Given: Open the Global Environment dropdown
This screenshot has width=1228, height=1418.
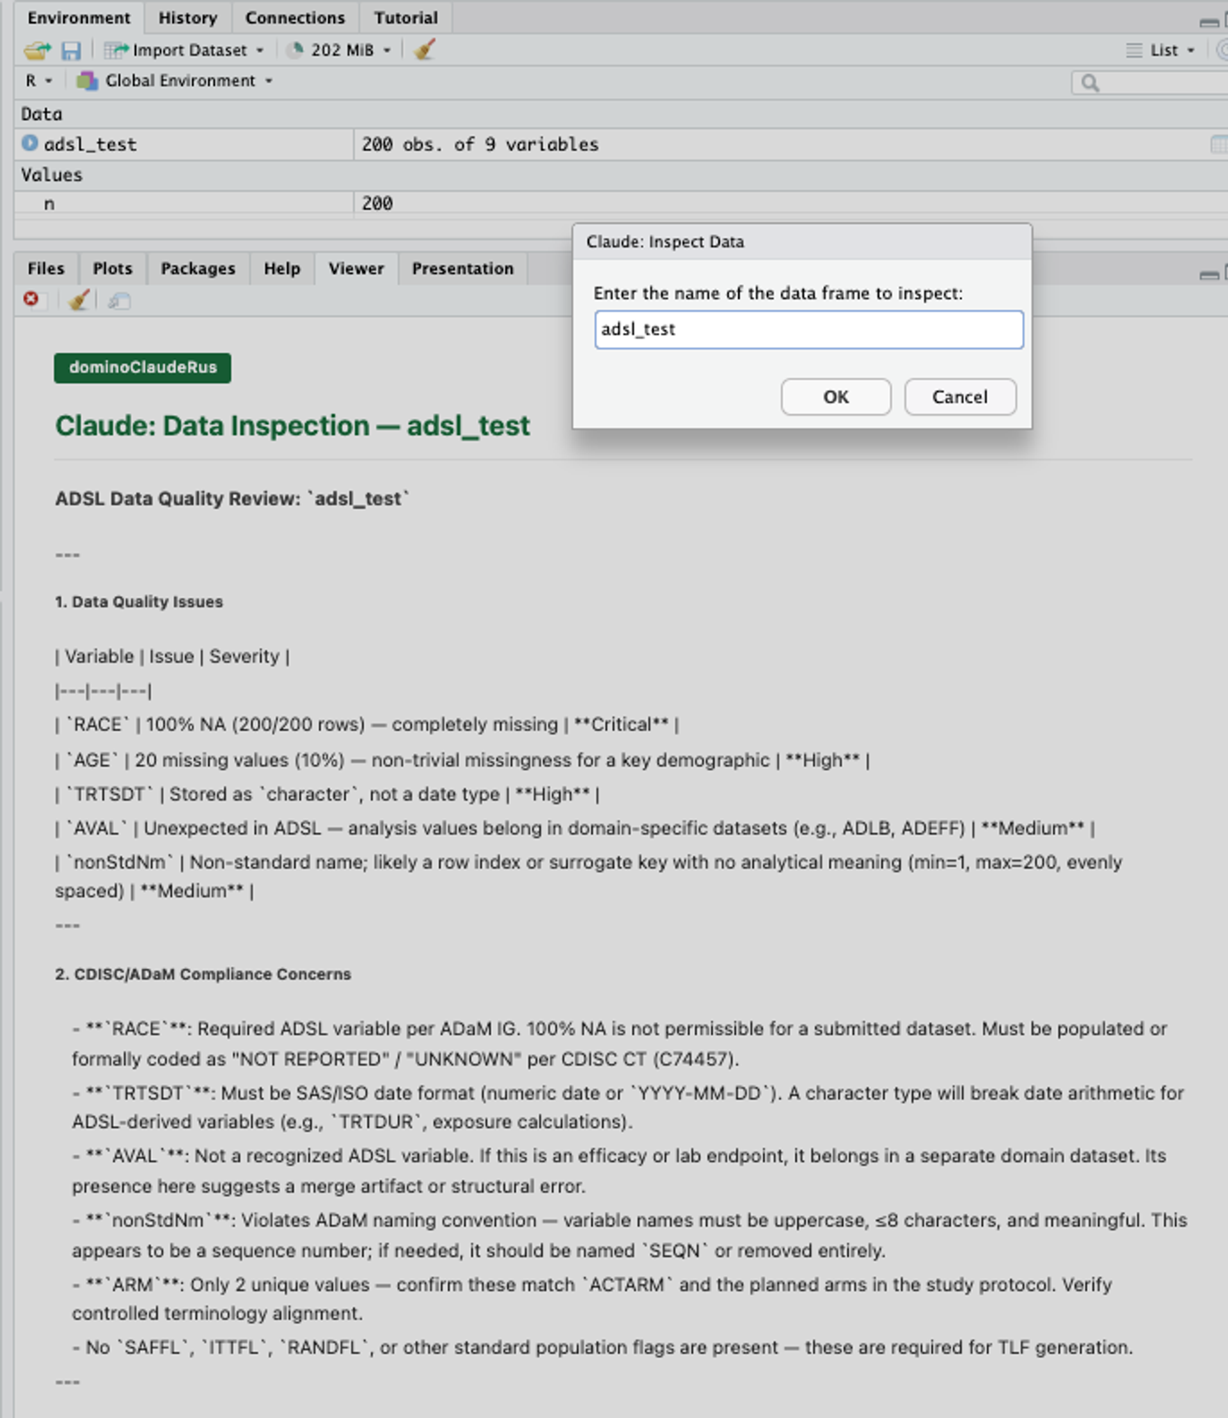Looking at the screenshot, I should click(174, 81).
